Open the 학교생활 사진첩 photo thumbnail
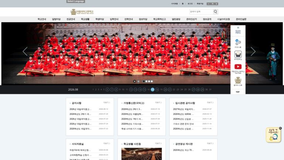This screenshot has height=160, width=284. tap(142, 154)
